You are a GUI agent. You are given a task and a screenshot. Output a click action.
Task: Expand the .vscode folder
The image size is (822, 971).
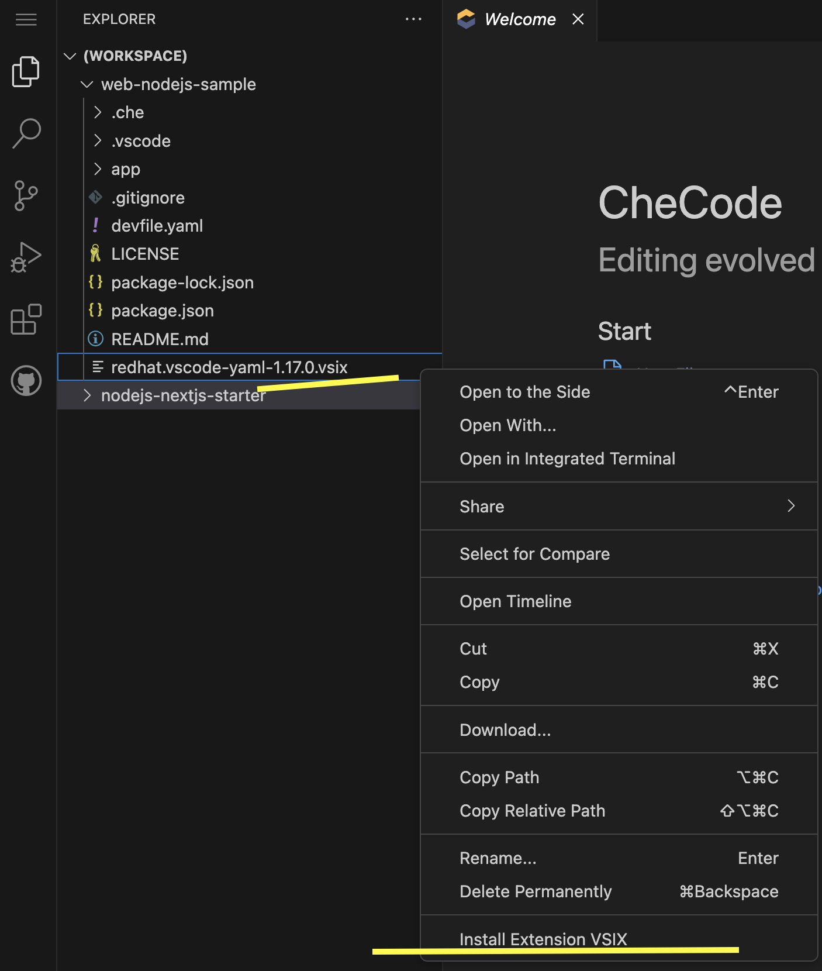point(141,141)
